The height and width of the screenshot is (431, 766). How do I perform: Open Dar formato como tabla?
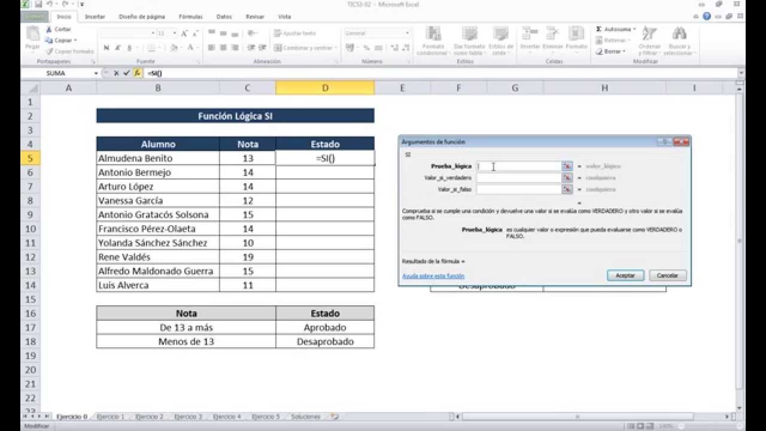(469, 41)
